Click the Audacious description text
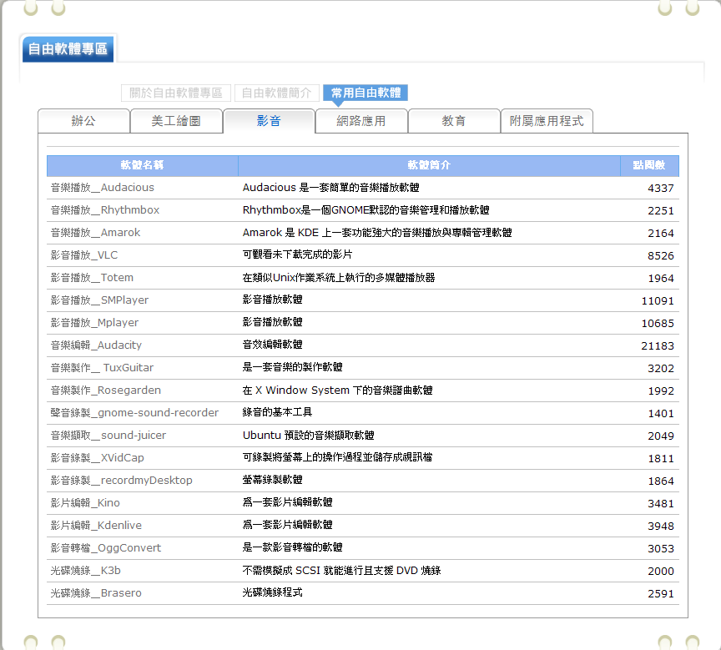 pyautogui.click(x=331, y=188)
